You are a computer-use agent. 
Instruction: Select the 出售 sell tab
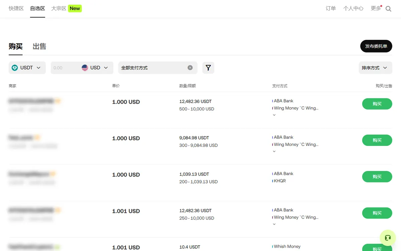pyautogui.click(x=39, y=47)
